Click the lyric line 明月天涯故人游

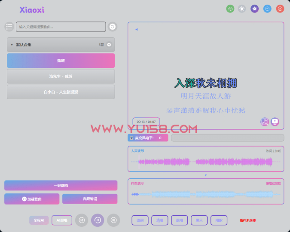(206, 96)
